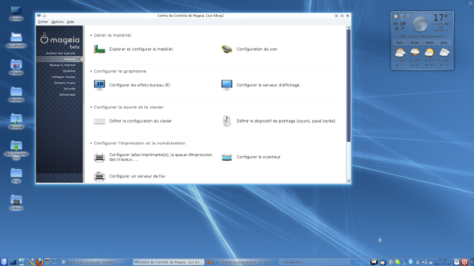Open the Modèles desktop folder

pos(16,94)
